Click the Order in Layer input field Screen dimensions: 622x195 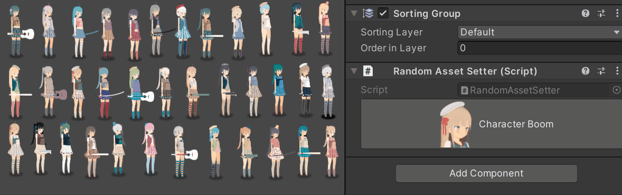click(x=540, y=48)
